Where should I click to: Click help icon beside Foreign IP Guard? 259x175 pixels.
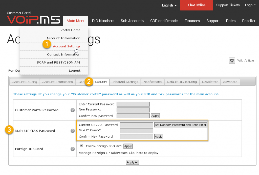(x=73, y=149)
